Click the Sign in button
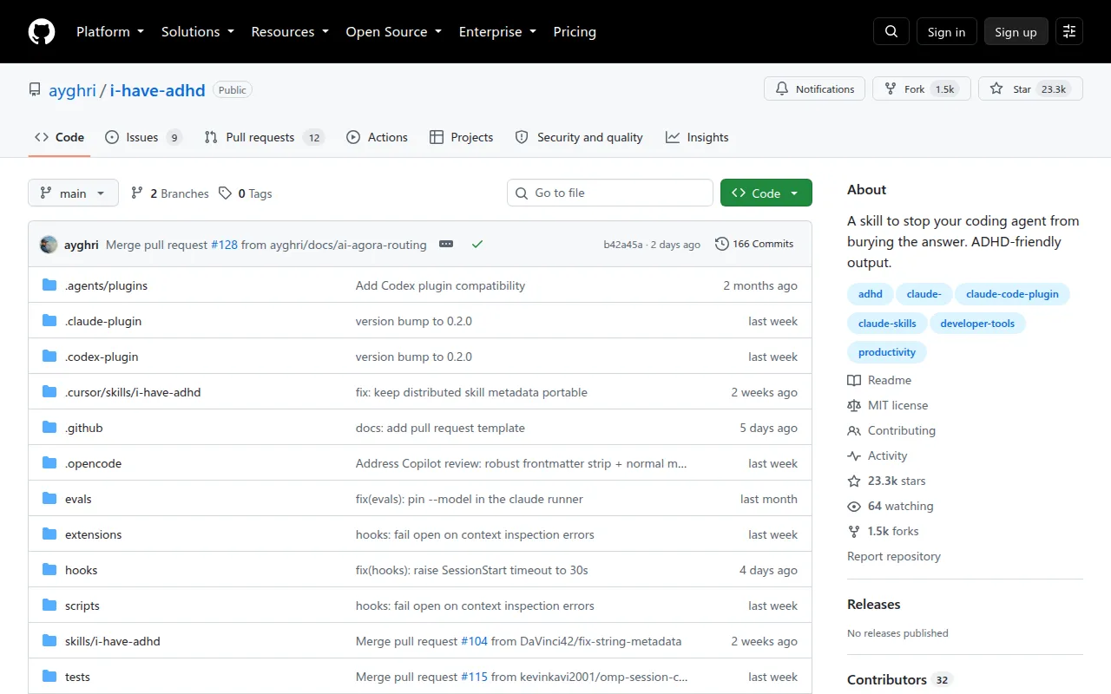The width and height of the screenshot is (1111, 694). pyautogui.click(x=946, y=32)
